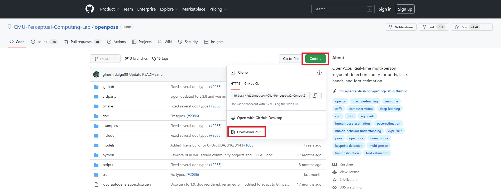Click the GitHub logo in header
The height and width of the screenshot is (189, 501).
pos(90,9)
